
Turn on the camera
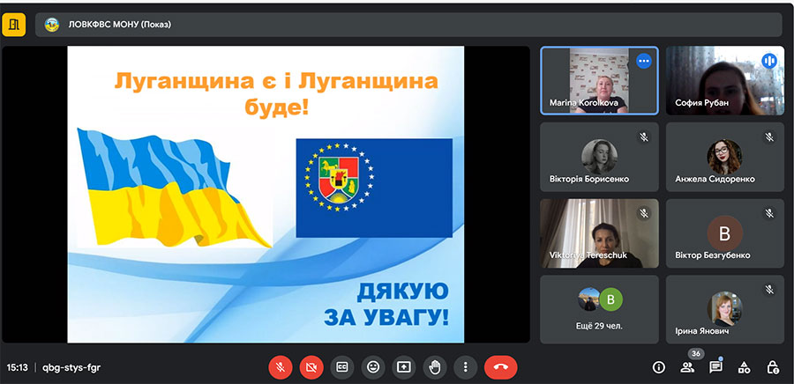point(311,367)
